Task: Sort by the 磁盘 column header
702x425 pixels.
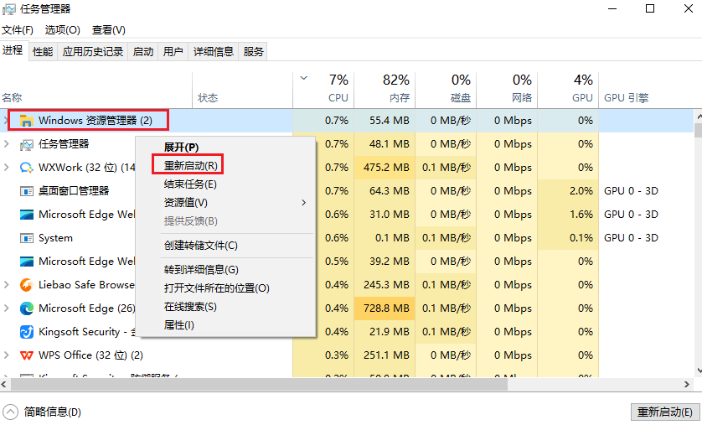Action: (x=446, y=88)
